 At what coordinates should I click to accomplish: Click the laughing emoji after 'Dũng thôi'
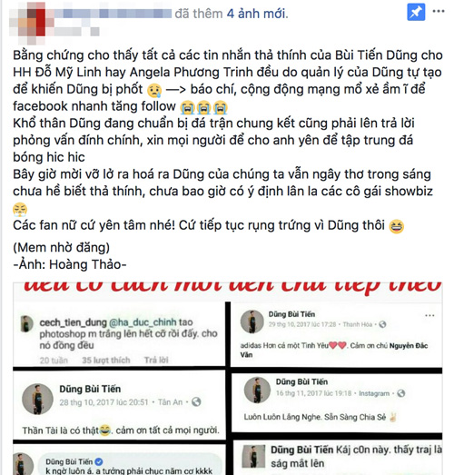(x=397, y=226)
